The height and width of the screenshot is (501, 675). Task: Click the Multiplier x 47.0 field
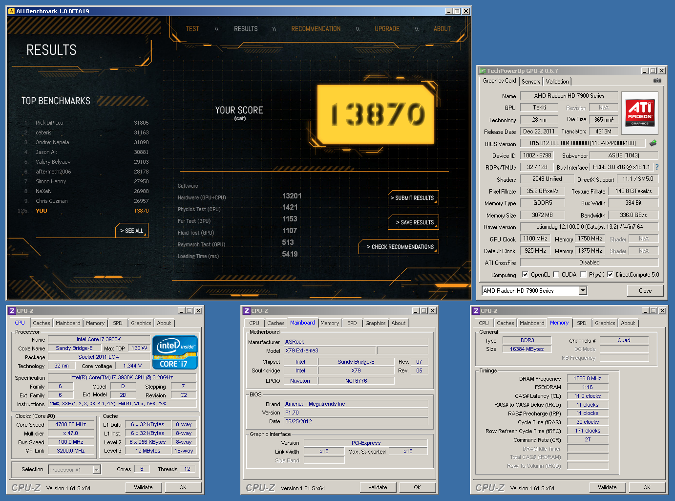[71, 433]
